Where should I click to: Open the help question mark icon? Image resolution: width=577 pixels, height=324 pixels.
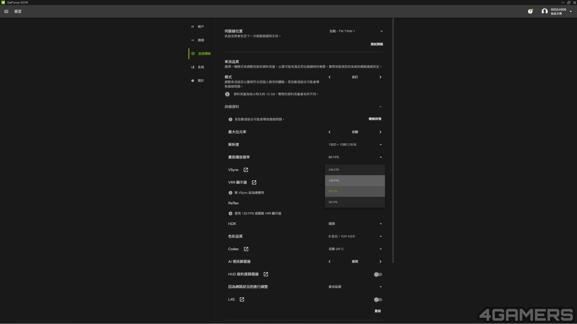[x=530, y=12]
